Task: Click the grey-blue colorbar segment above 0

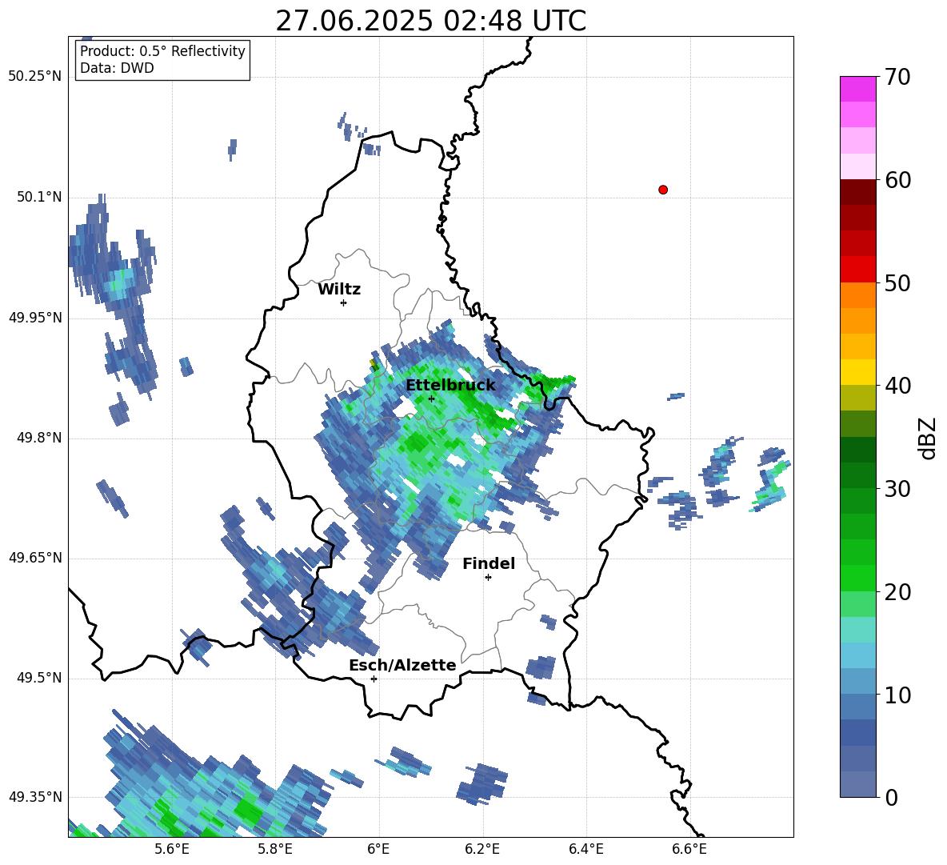Action: (857, 785)
